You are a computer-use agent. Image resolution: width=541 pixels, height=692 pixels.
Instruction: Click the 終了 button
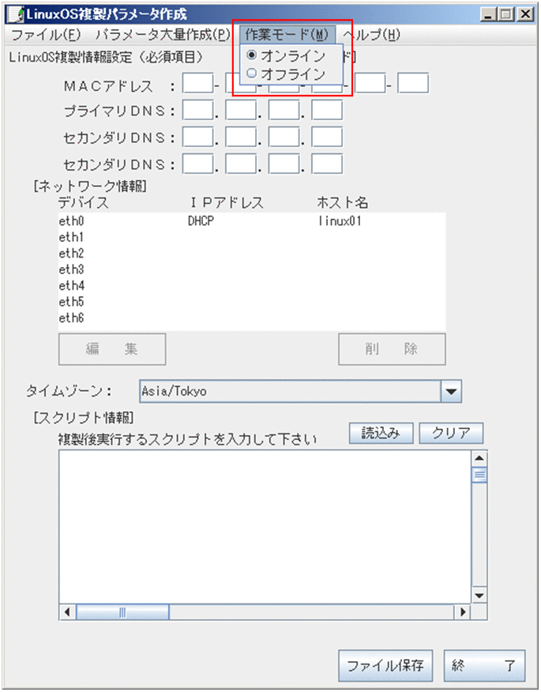(x=484, y=665)
